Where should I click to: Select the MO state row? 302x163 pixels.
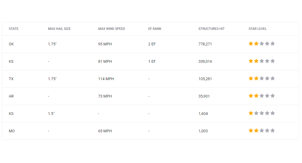point(150,131)
